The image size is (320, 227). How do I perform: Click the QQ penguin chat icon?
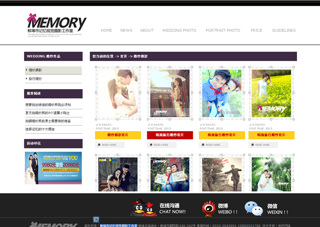pyautogui.click(x=144, y=208)
